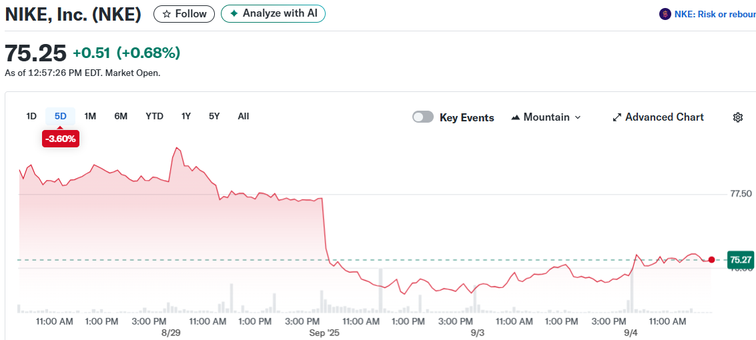Open chart settings gear icon
Screen dimensions: 756x340
(738, 117)
